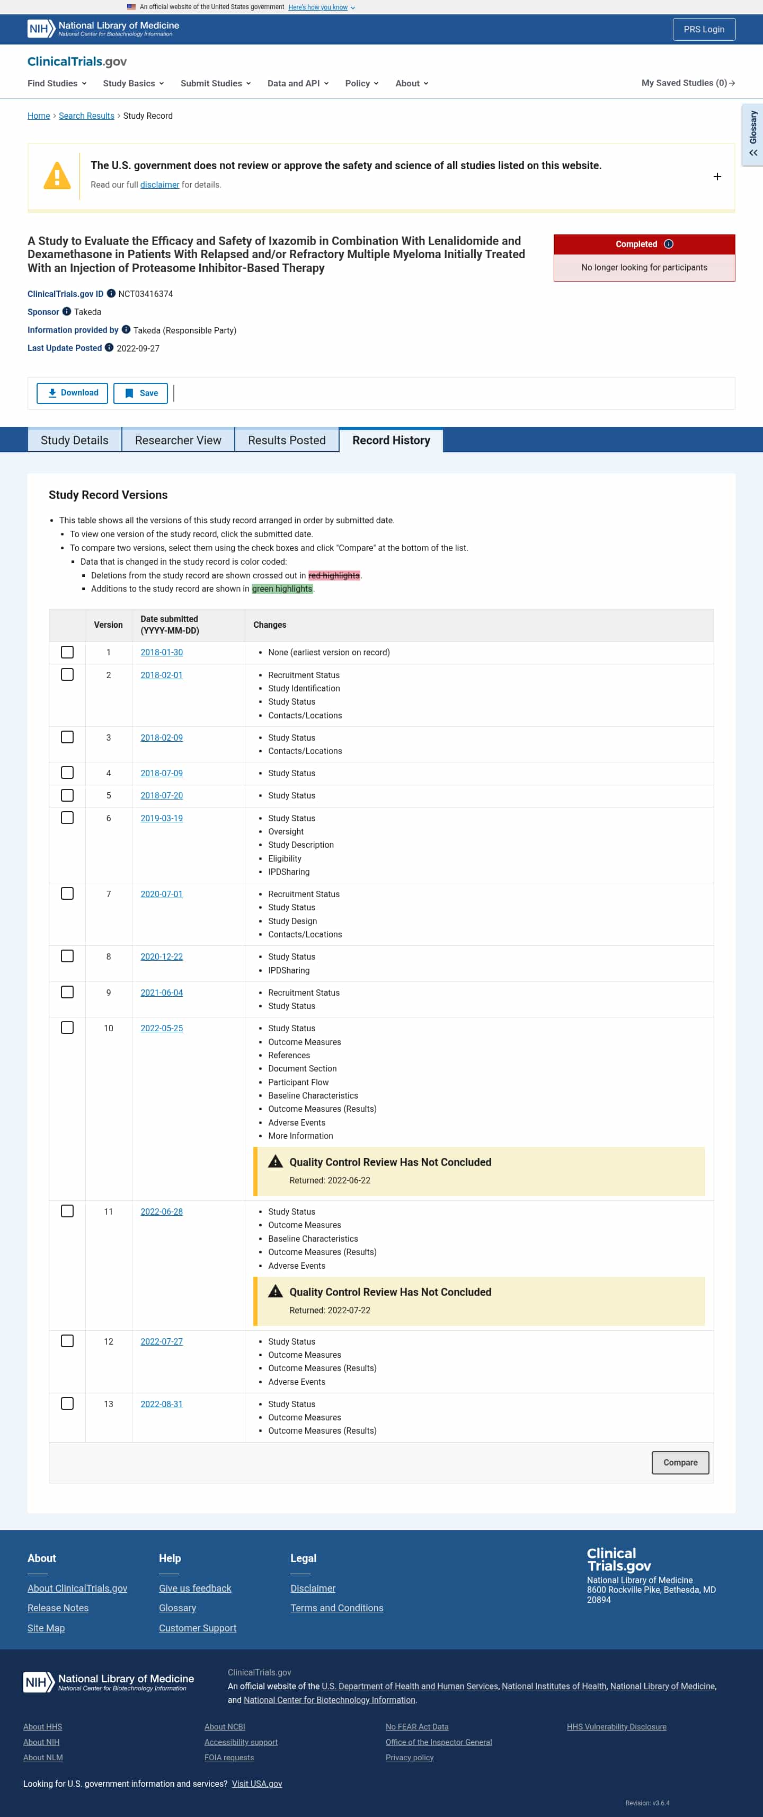Select the Record History tab
Viewport: 763px width, 1817px height.
392,440
